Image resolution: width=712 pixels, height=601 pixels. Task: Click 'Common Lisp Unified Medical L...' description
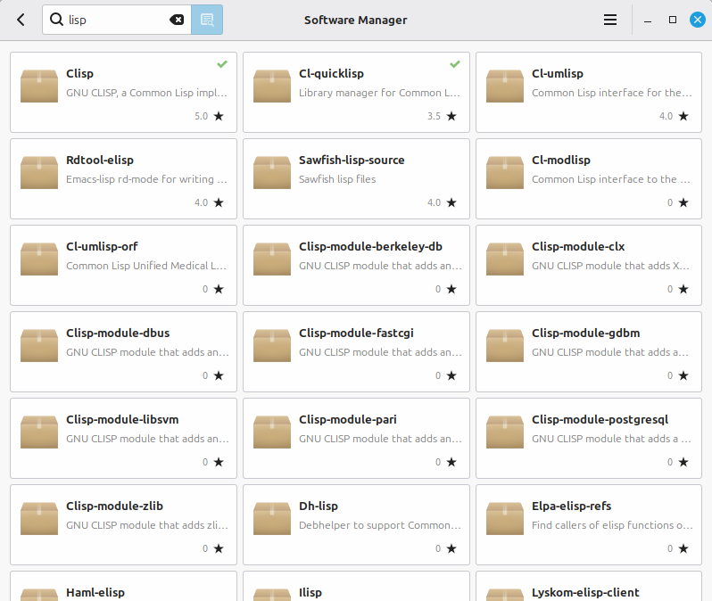coord(146,266)
